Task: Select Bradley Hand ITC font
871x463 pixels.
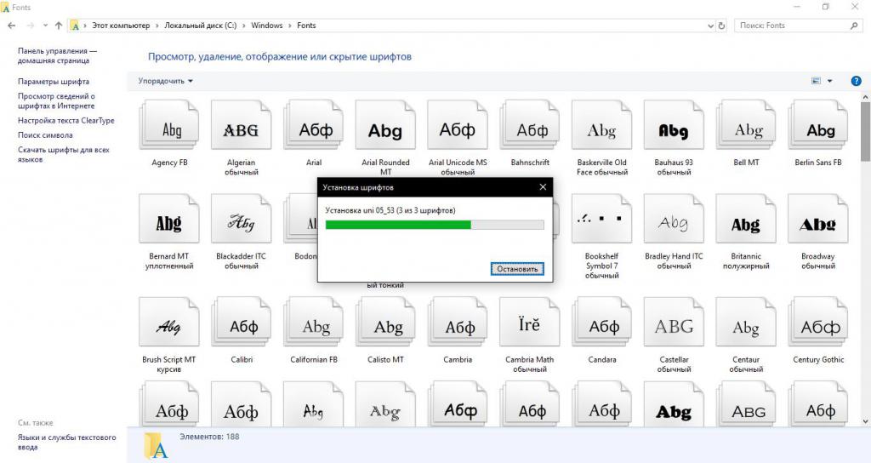Action: [674, 219]
